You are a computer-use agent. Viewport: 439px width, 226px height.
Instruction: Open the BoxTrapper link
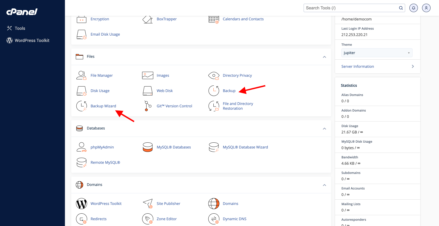167,19
